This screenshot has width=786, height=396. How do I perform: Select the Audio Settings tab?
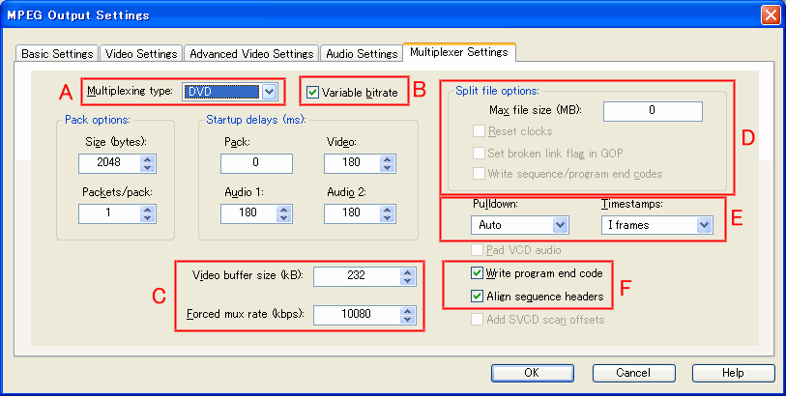360,54
